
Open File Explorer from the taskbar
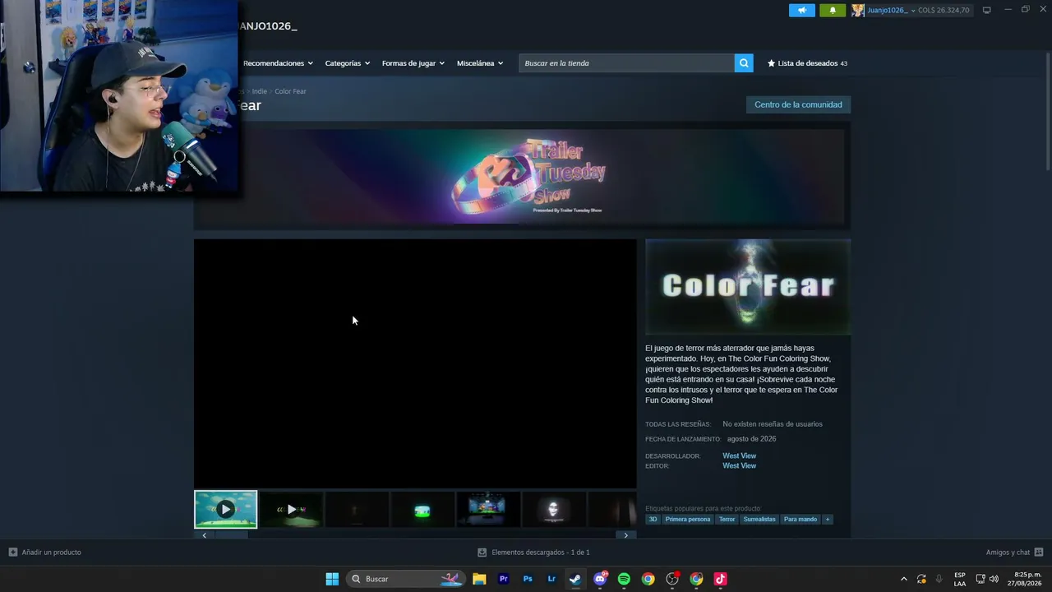tap(479, 579)
